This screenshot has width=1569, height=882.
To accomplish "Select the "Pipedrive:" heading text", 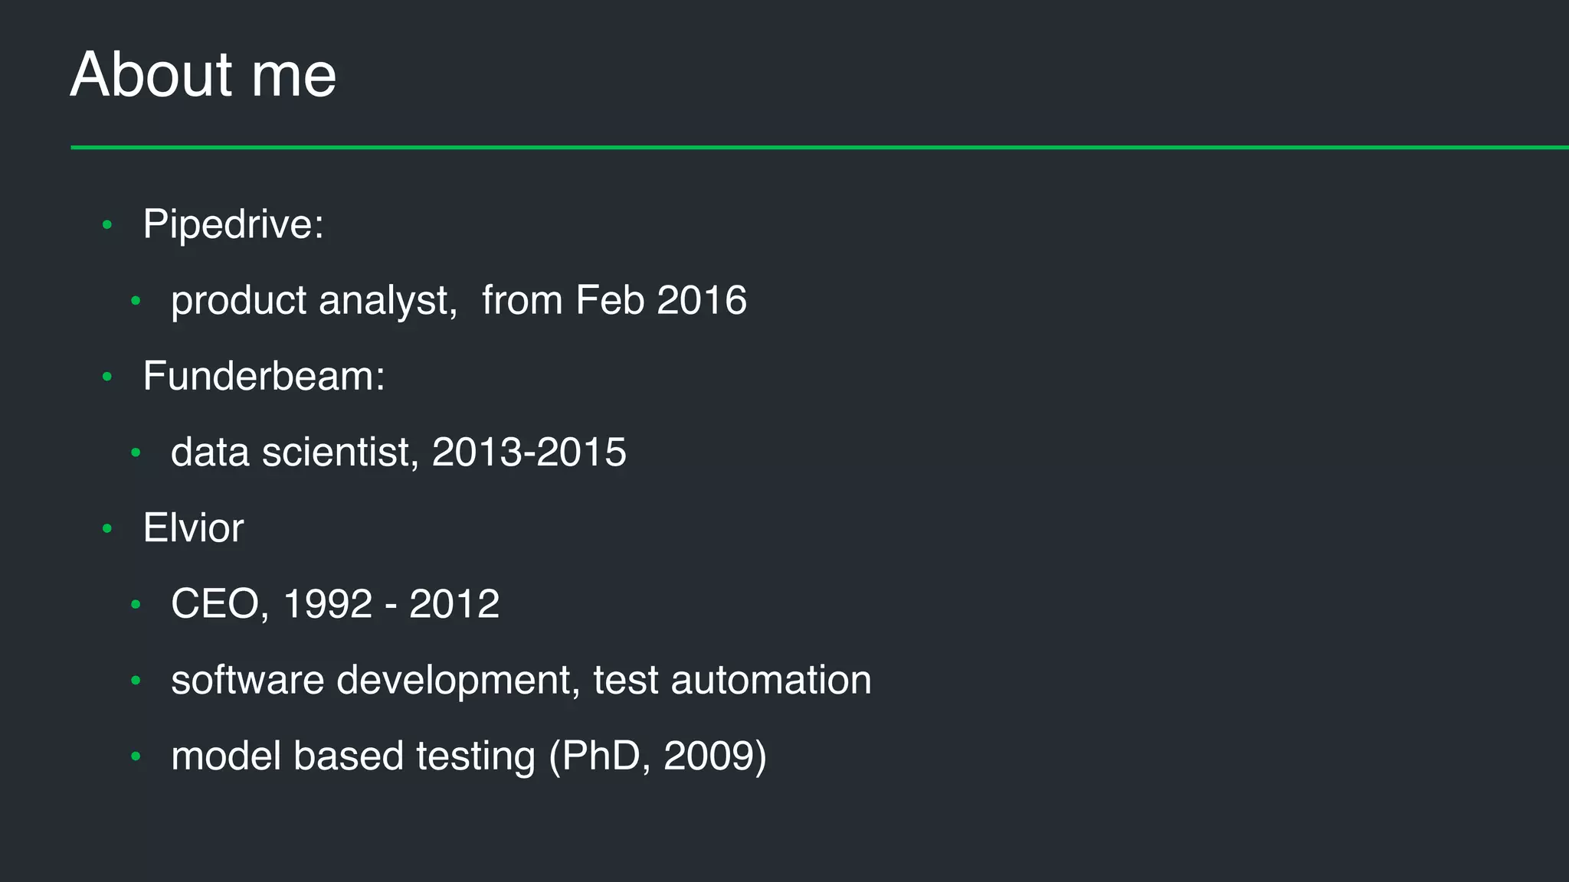I will (234, 224).
